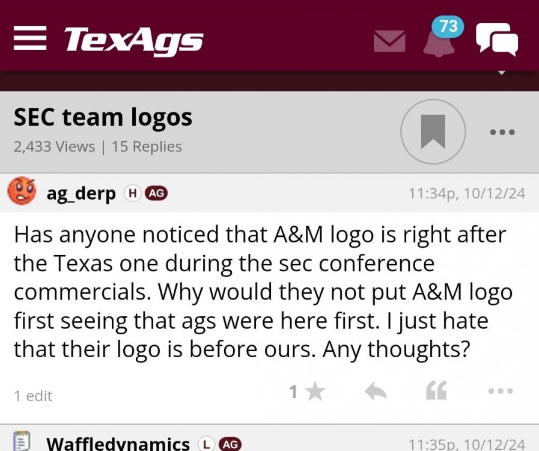Viewport: 539px width, 451px height.
Task: Click the L badge beside Waffledynamics
Action: click(x=206, y=444)
